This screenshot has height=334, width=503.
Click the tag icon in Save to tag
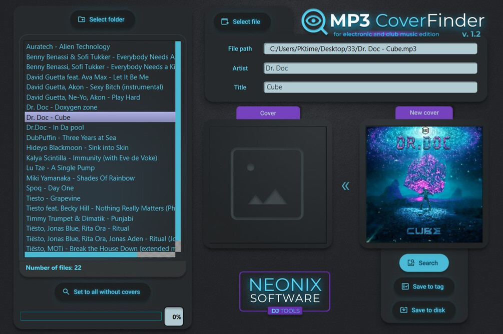(x=405, y=286)
